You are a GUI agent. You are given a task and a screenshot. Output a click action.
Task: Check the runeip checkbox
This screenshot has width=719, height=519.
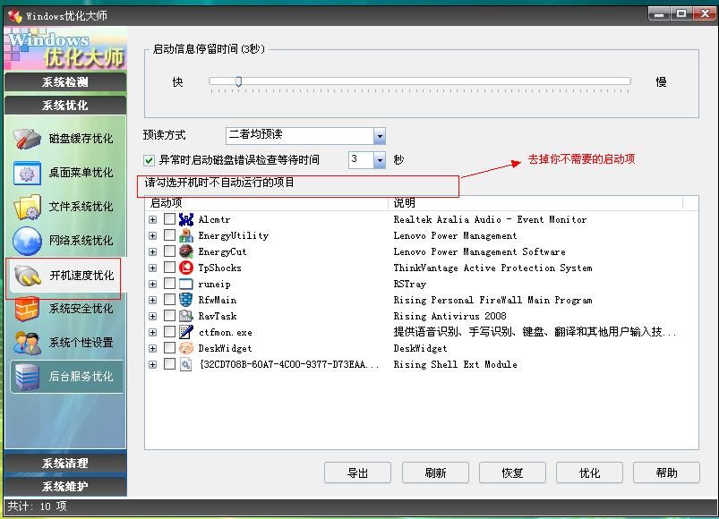coord(169,284)
